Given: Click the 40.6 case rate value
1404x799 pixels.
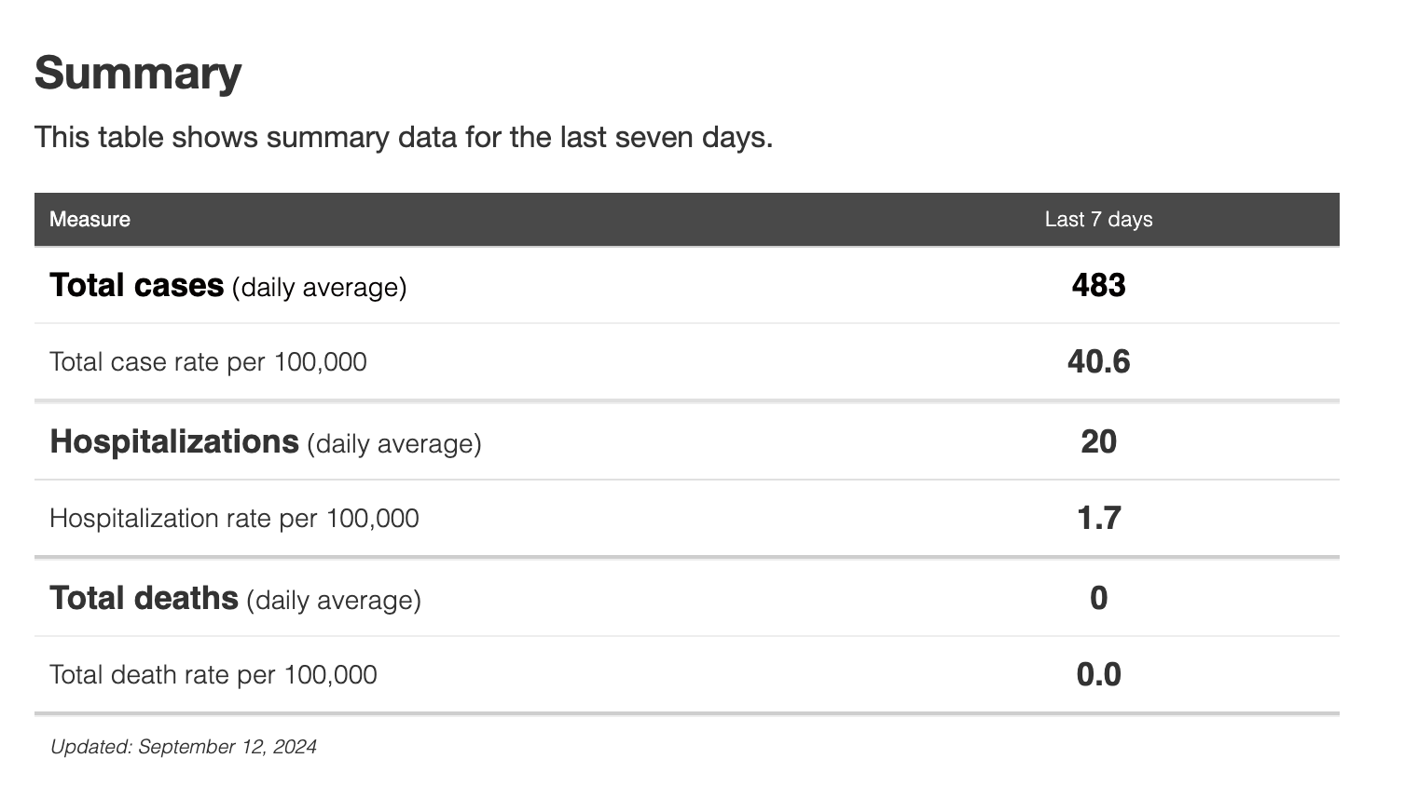Looking at the screenshot, I should (1098, 362).
